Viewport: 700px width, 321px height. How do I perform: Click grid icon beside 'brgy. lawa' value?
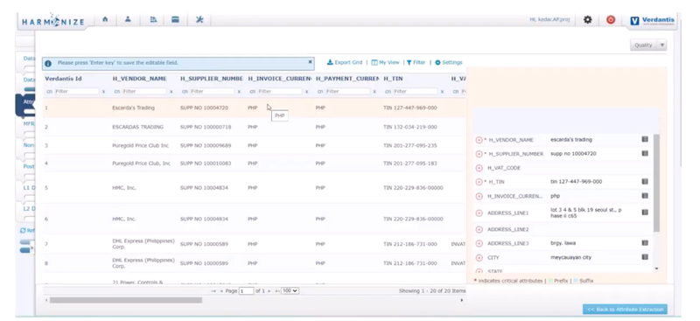coord(645,243)
